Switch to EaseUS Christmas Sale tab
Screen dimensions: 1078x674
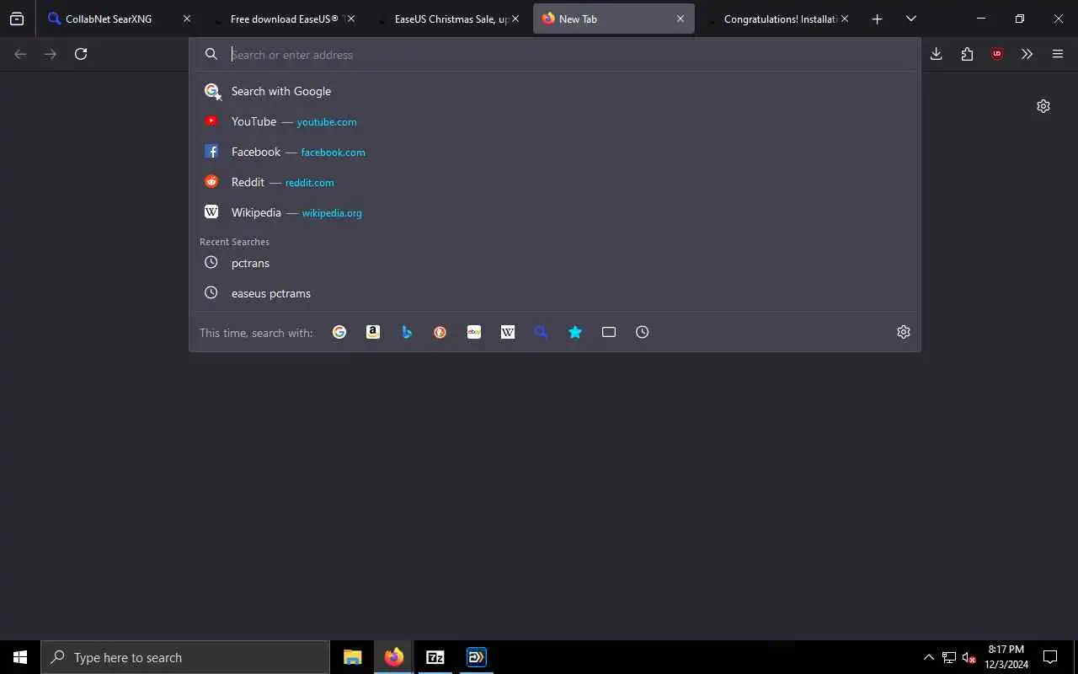pos(449,19)
